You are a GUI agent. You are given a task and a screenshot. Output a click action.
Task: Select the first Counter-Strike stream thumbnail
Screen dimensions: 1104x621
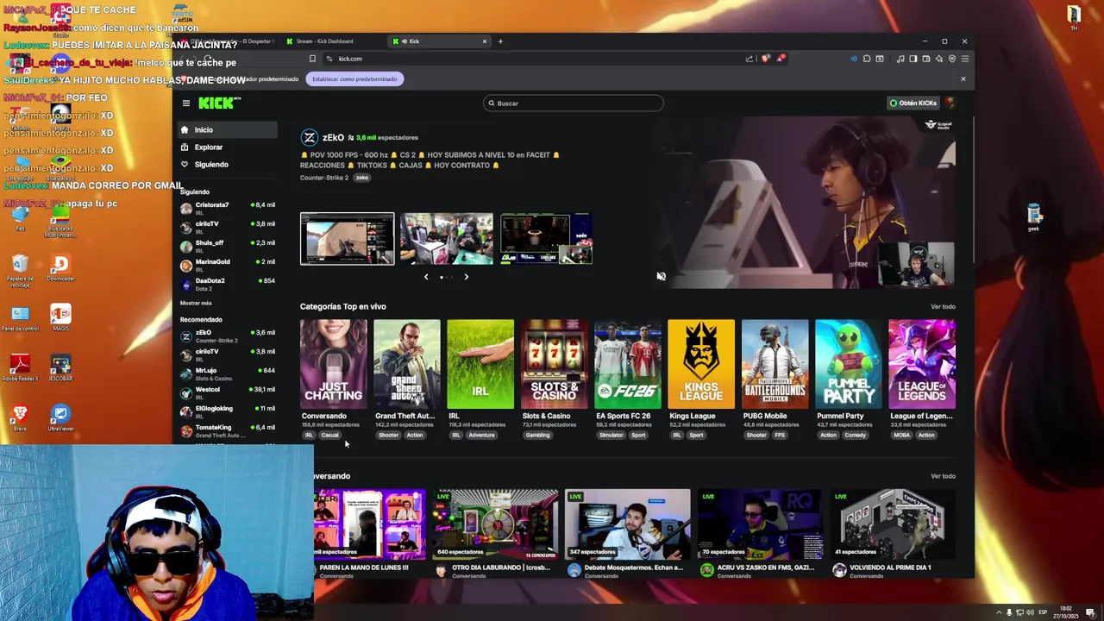click(x=348, y=239)
